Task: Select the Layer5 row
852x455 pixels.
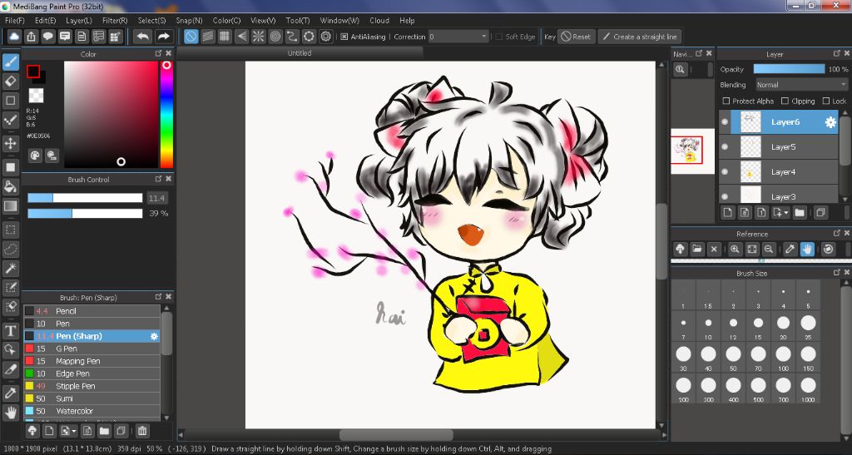Action: click(x=779, y=147)
